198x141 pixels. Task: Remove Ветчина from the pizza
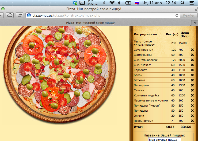[x=192, y=80]
